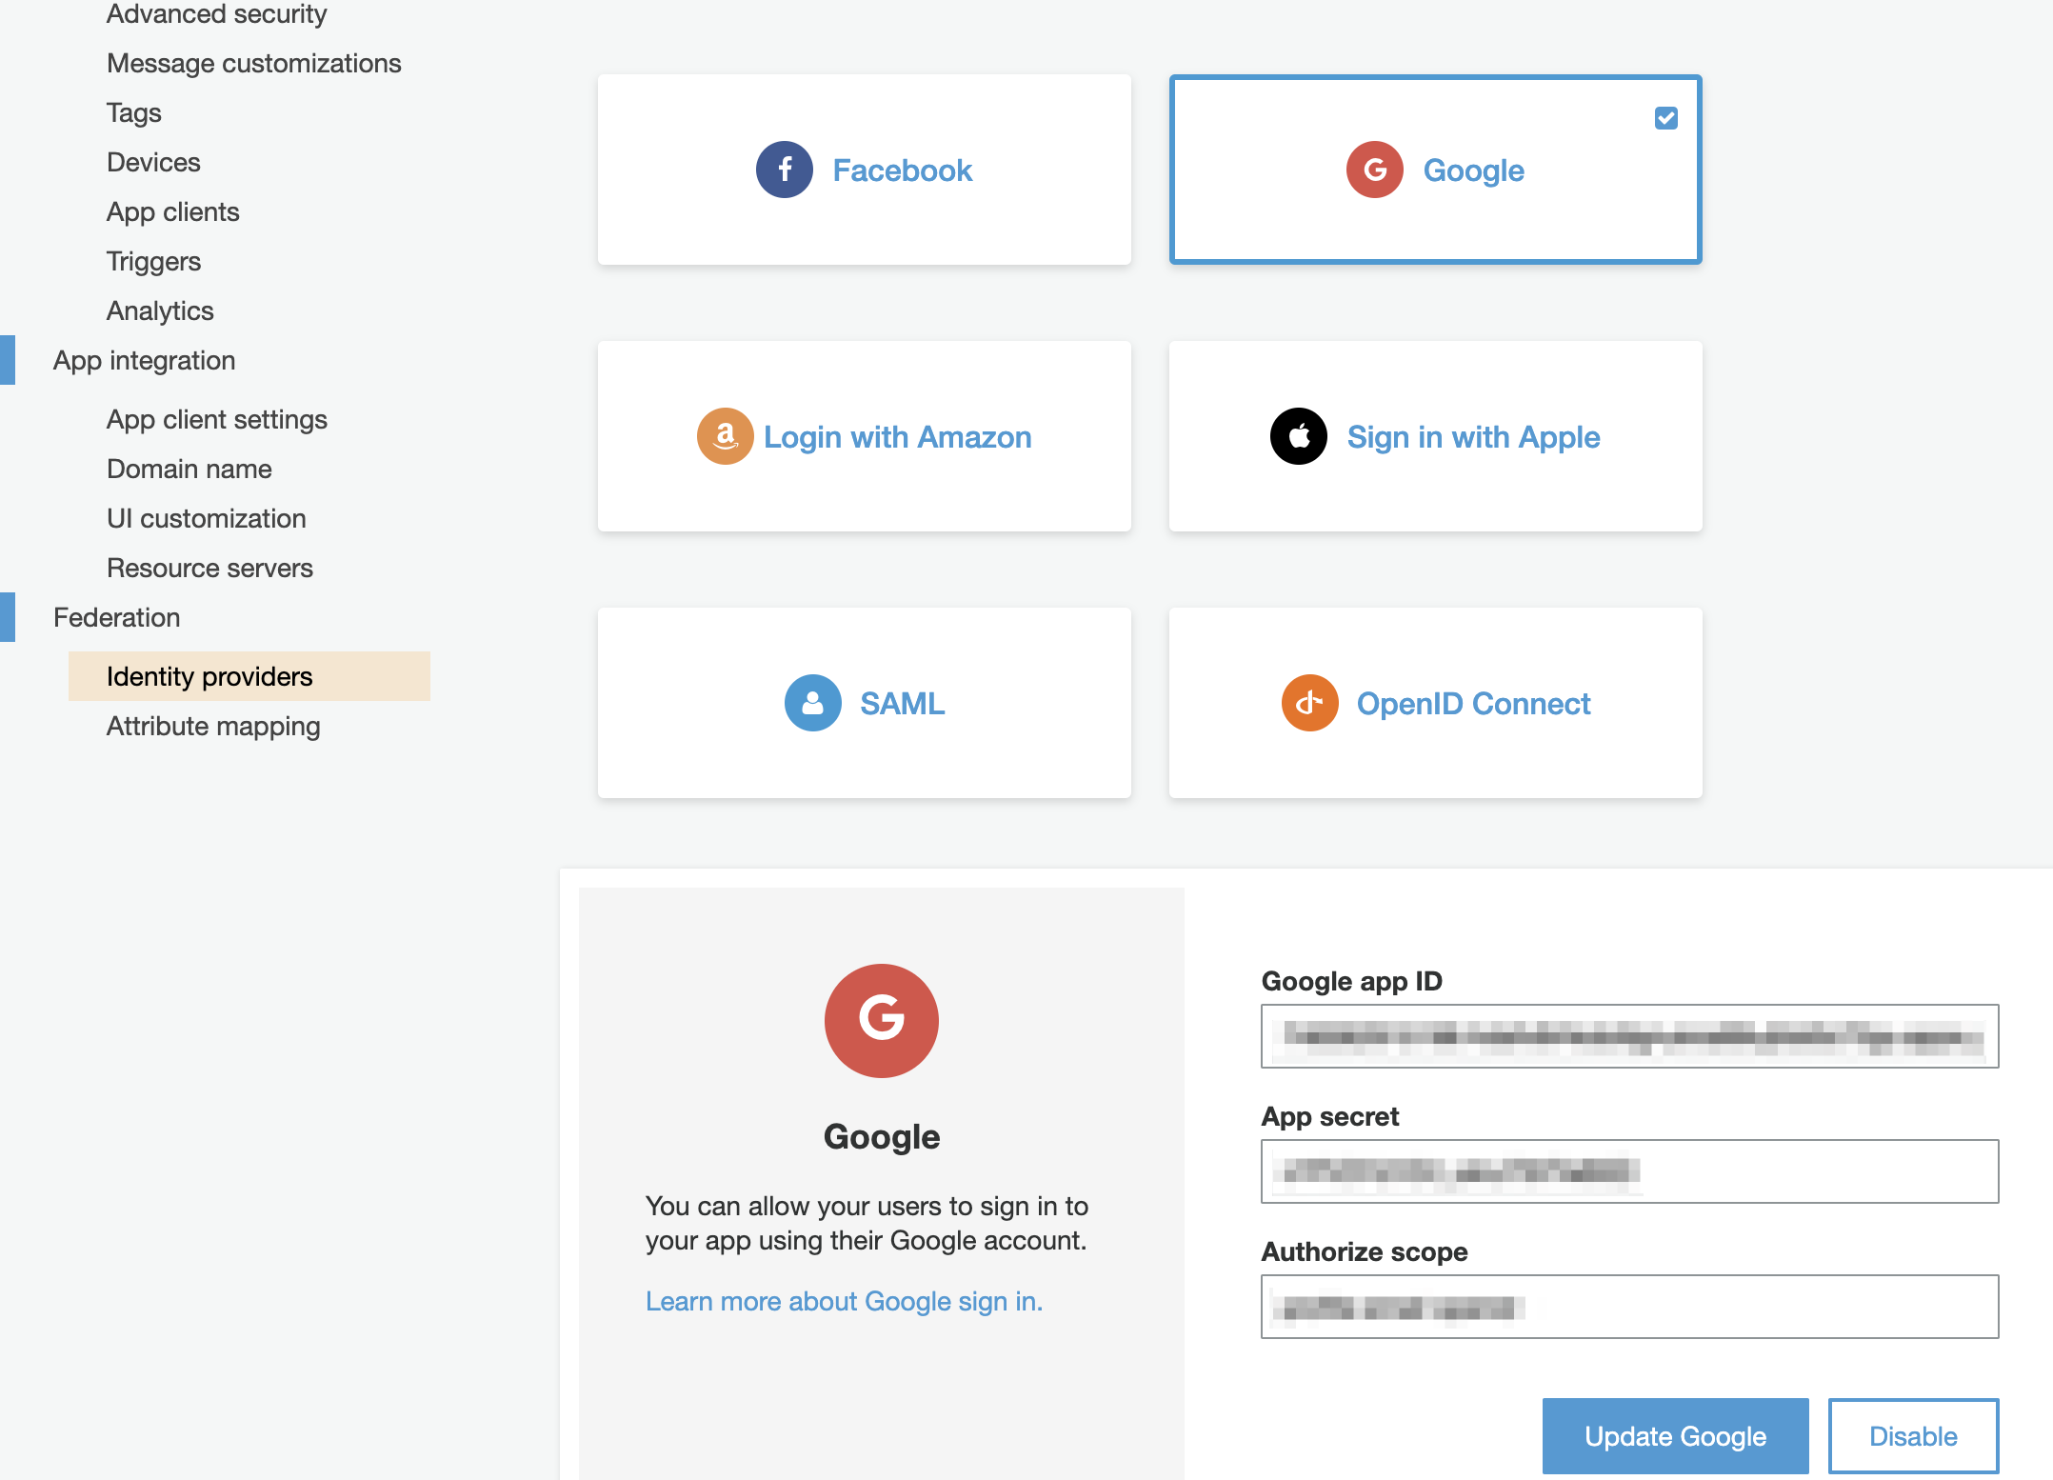Open App client settings page
Viewport: 2053px width, 1480px height.
217,419
